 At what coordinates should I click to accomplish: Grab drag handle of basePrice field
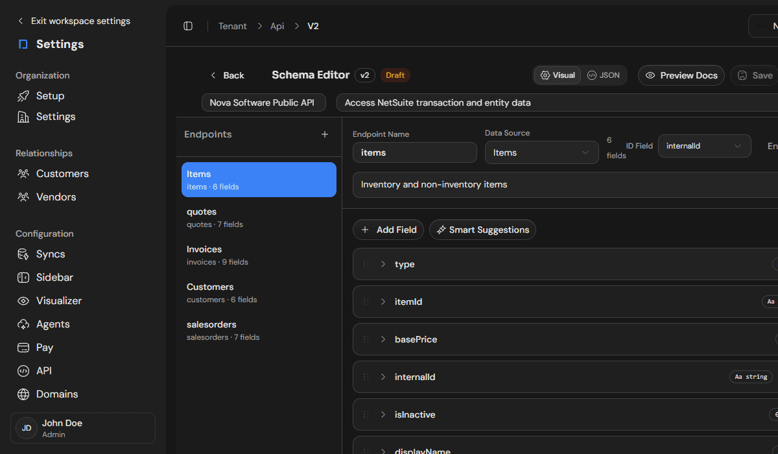pyautogui.click(x=366, y=339)
